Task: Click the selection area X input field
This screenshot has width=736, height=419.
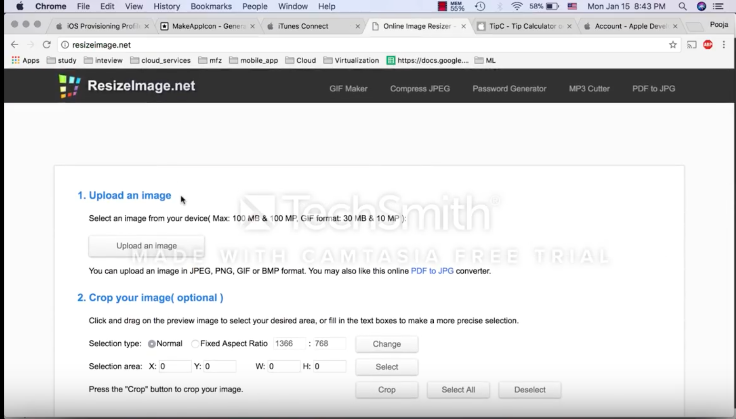Action: click(175, 367)
